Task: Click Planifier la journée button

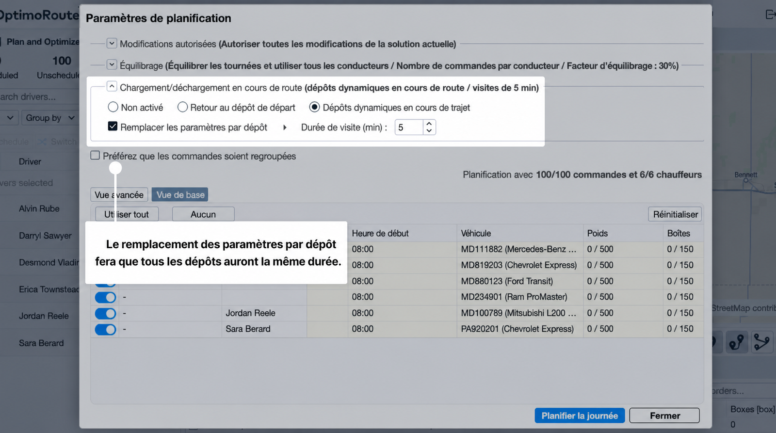Action: (x=580, y=416)
